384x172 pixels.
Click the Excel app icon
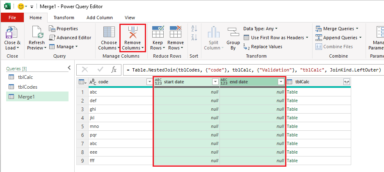(8, 7)
